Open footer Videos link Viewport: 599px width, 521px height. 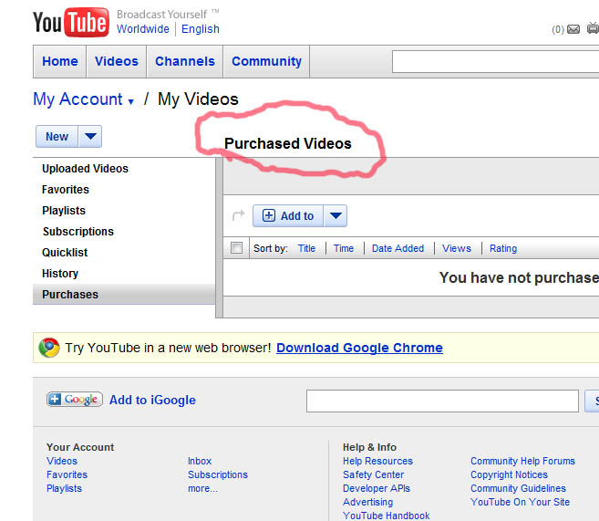tap(62, 461)
